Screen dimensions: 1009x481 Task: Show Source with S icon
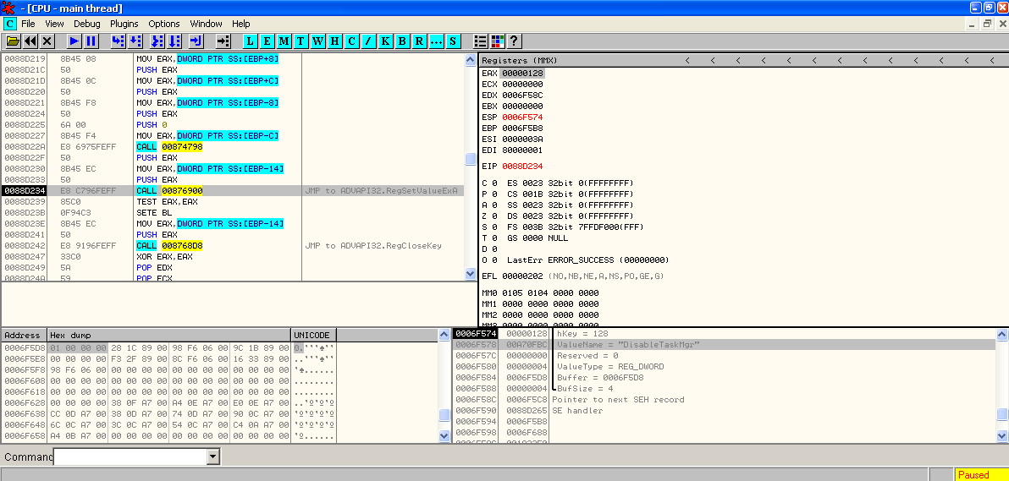click(453, 41)
